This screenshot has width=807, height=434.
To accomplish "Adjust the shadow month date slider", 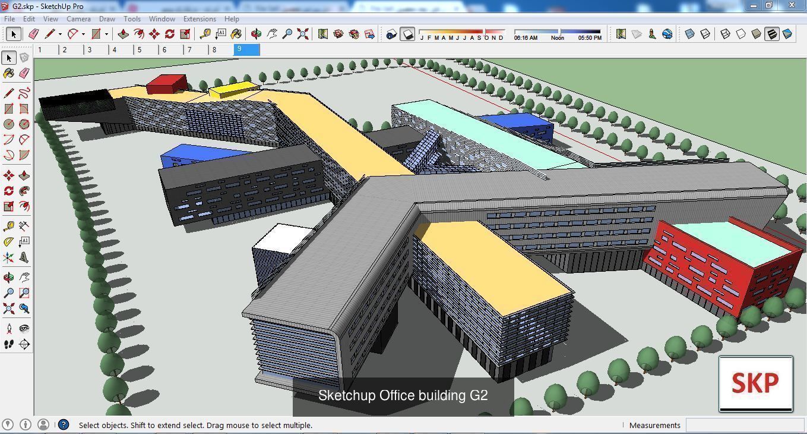I will pyautogui.click(x=462, y=32).
